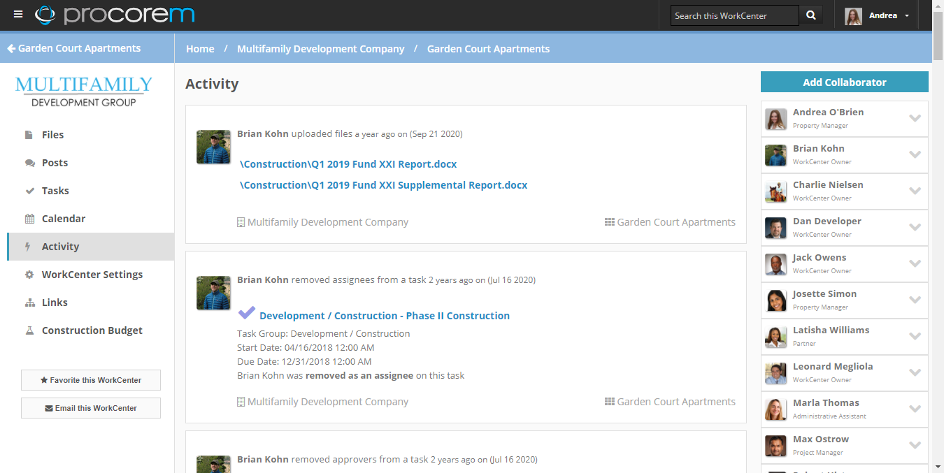
Task: Expand Brian Kohn's collaborator chevron
Action: click(x=915, y=154)
